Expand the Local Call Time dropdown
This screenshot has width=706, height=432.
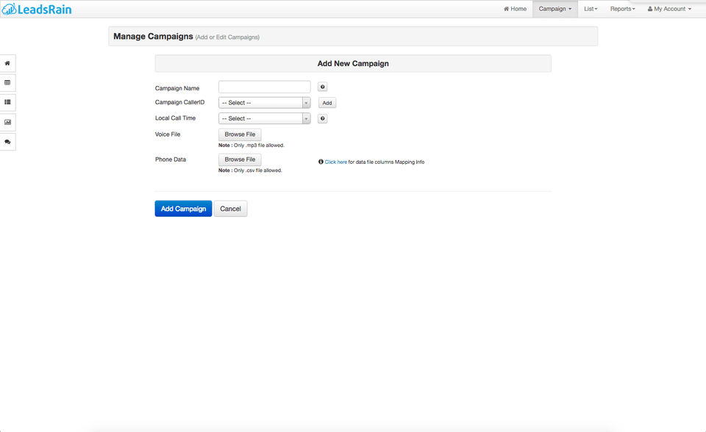coord(264,118)
